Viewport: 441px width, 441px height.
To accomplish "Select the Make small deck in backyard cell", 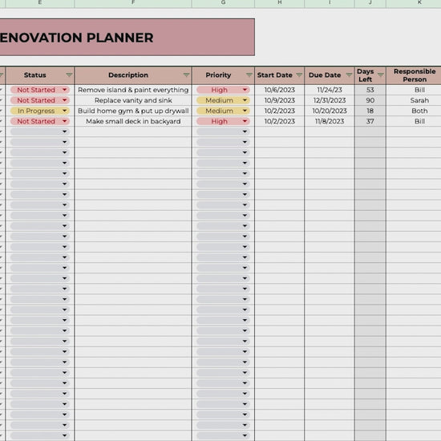I will pos(133,121).
